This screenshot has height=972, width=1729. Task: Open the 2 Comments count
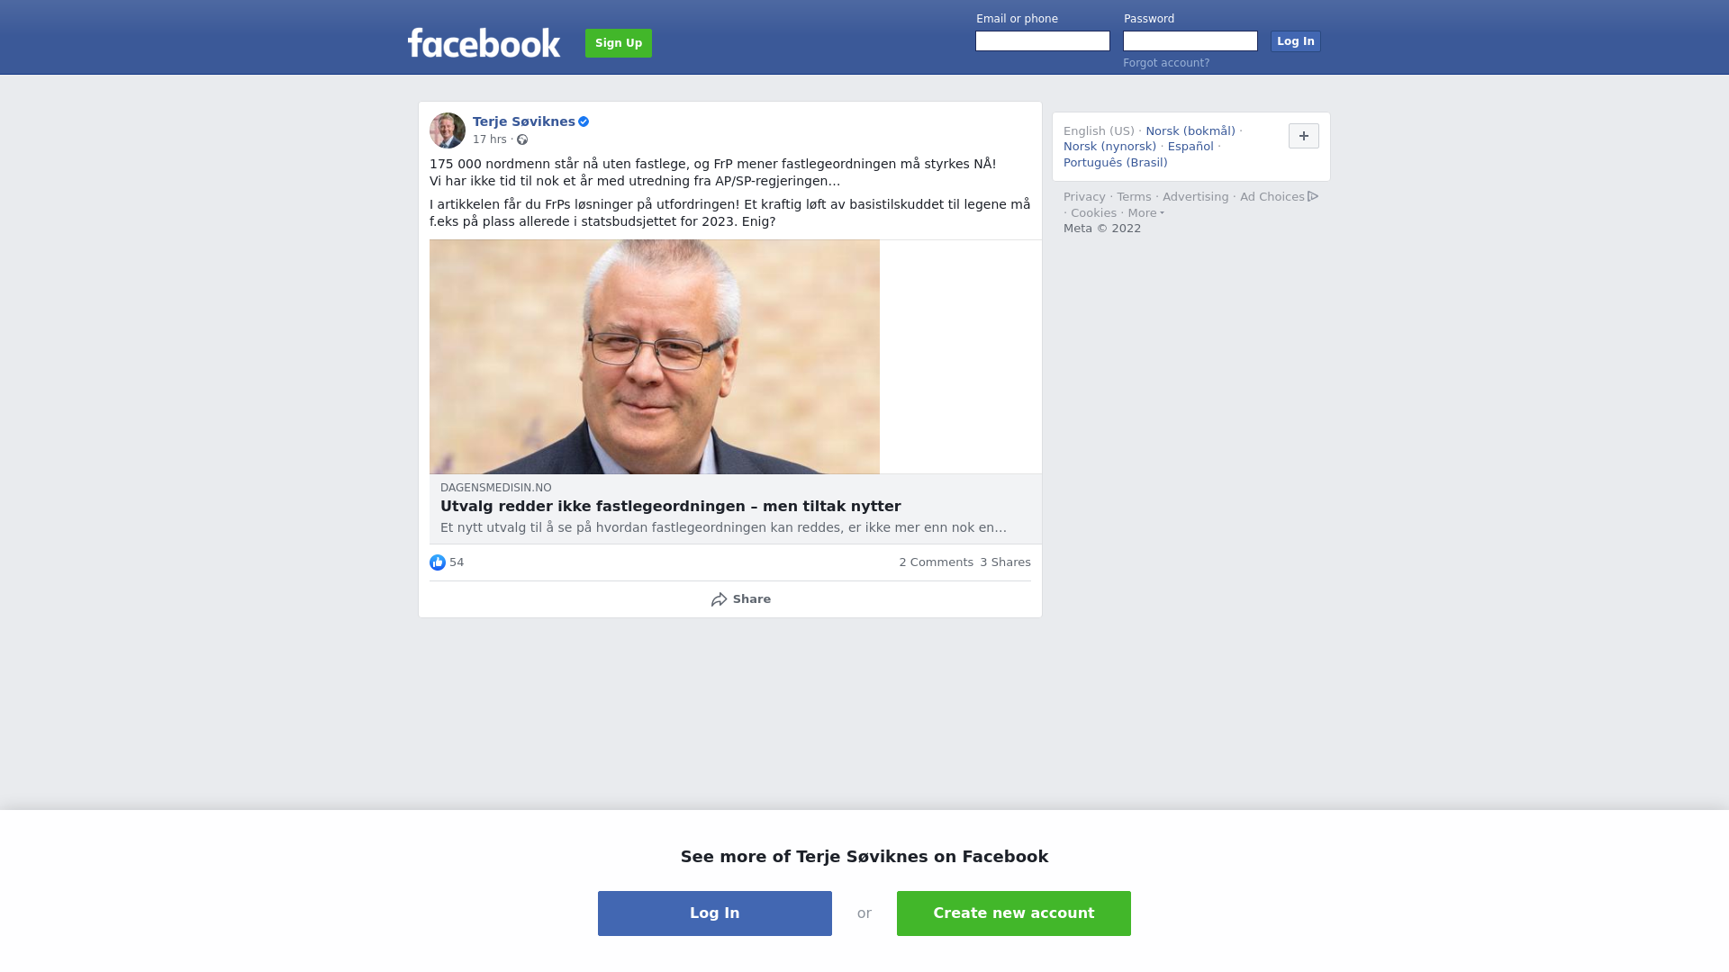[x=936, y=562]
